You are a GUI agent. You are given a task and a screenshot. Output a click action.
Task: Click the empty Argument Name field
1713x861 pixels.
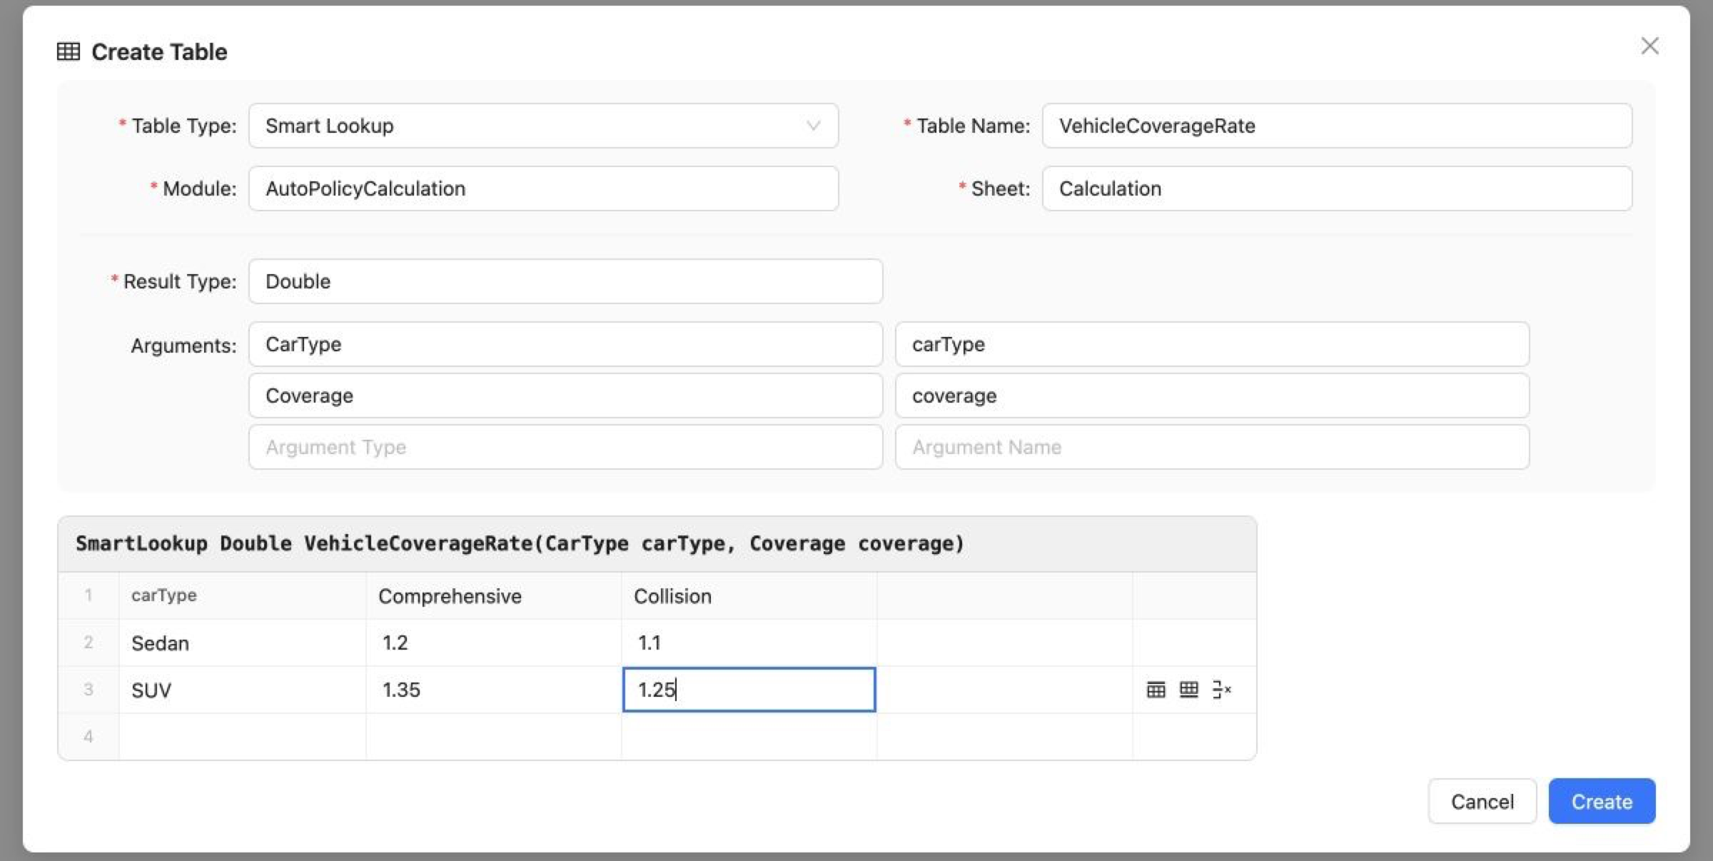pos(1212,447)
